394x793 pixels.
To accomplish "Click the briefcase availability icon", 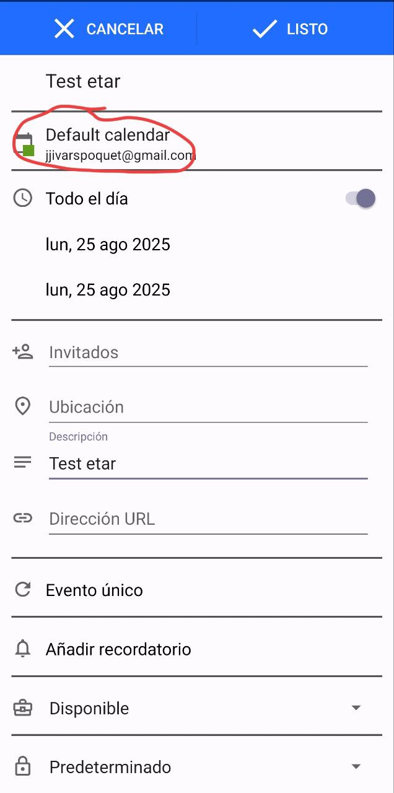I will 23,708.
